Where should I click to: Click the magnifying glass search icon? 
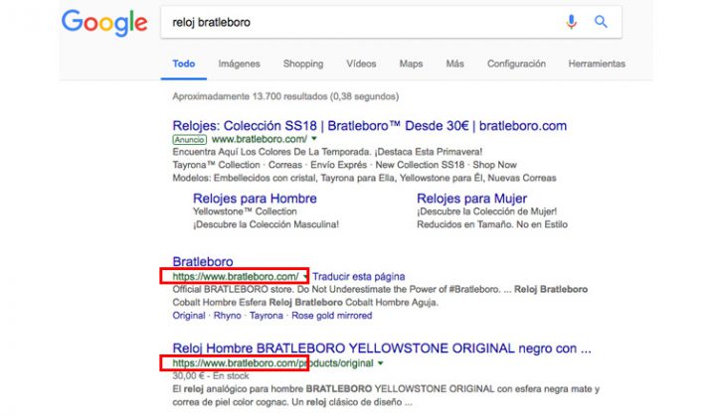point(601,22)
